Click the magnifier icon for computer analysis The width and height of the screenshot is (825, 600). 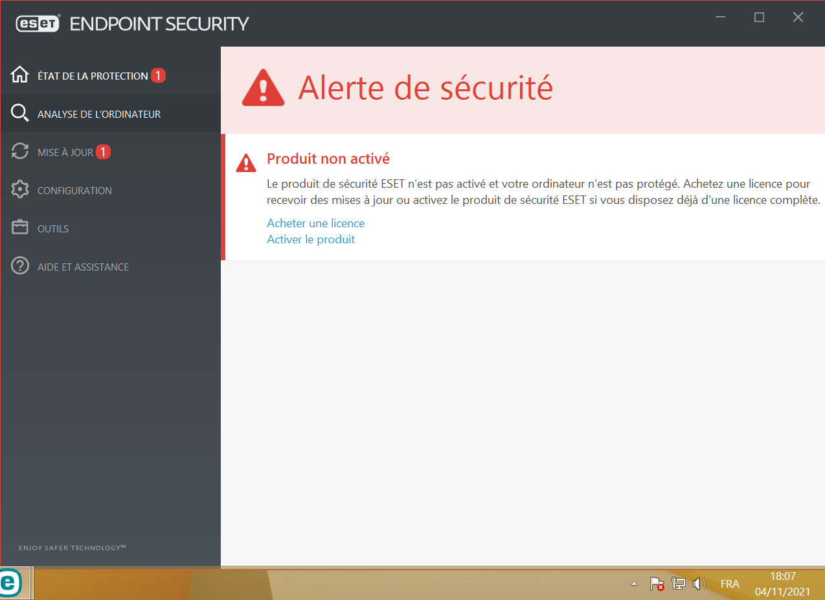click(20, 113)
